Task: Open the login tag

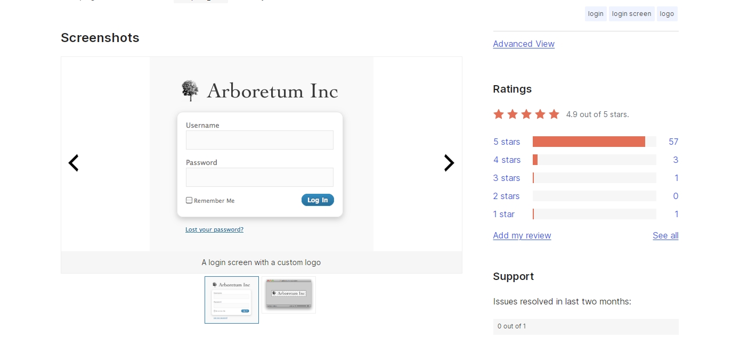Action: 596,14
